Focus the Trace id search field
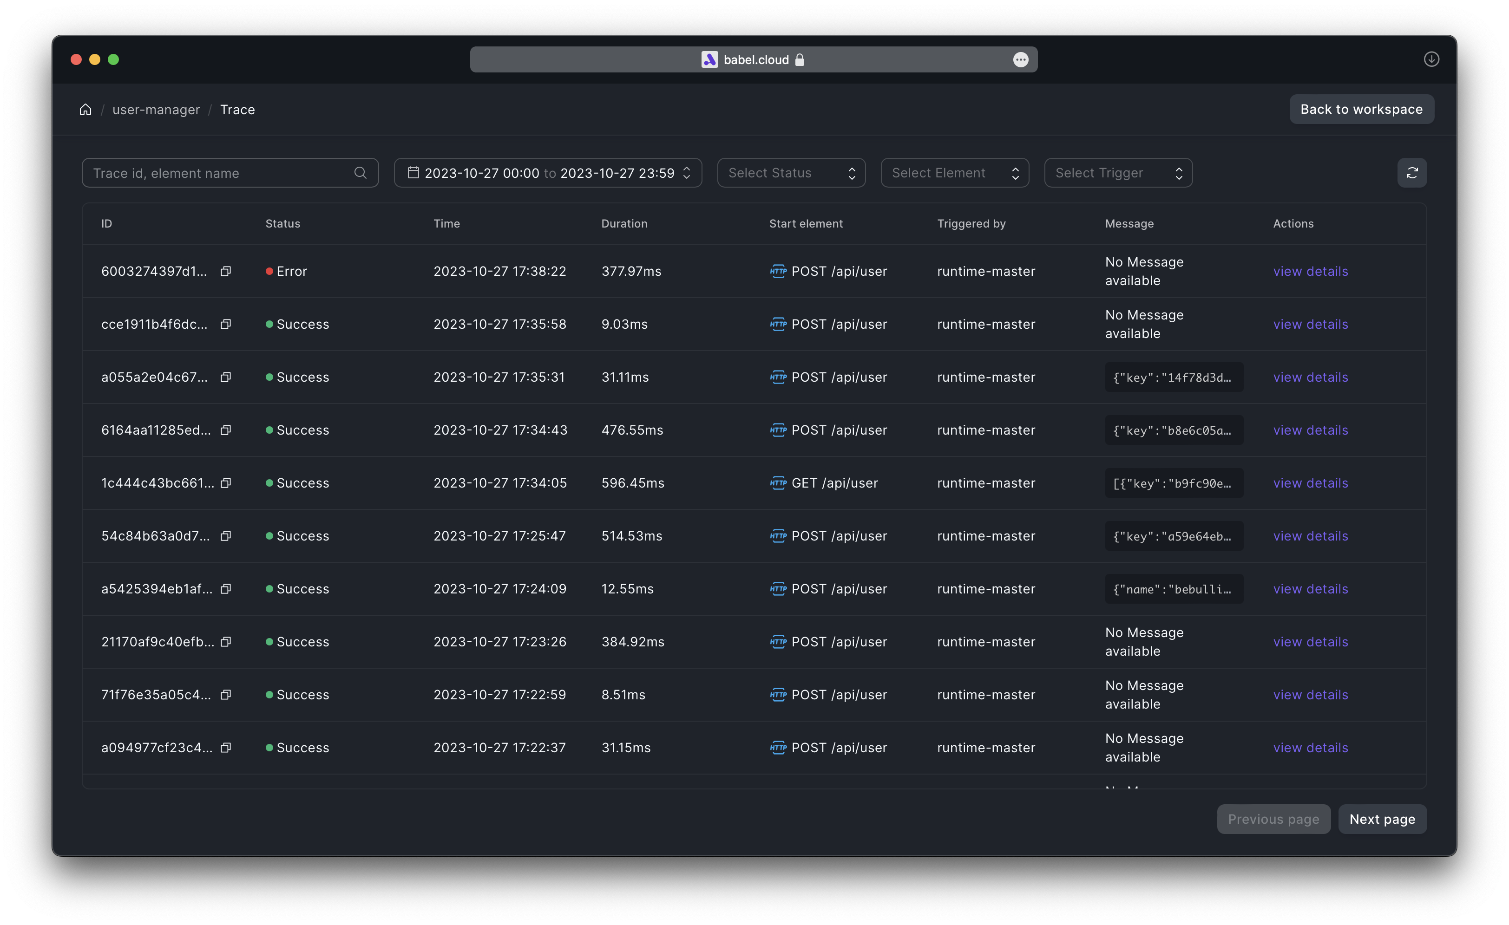The height and width of the screenshot is (925, 1509). pos(230,173)
